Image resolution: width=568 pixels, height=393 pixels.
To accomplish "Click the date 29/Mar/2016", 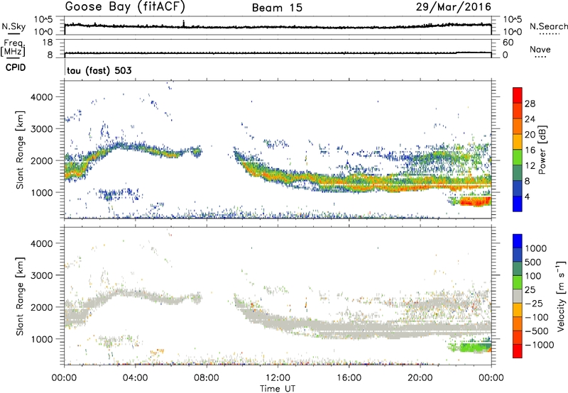I will click(453, 6).
